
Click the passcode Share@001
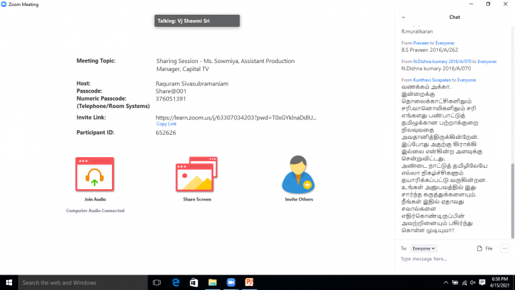pos(171,91)
